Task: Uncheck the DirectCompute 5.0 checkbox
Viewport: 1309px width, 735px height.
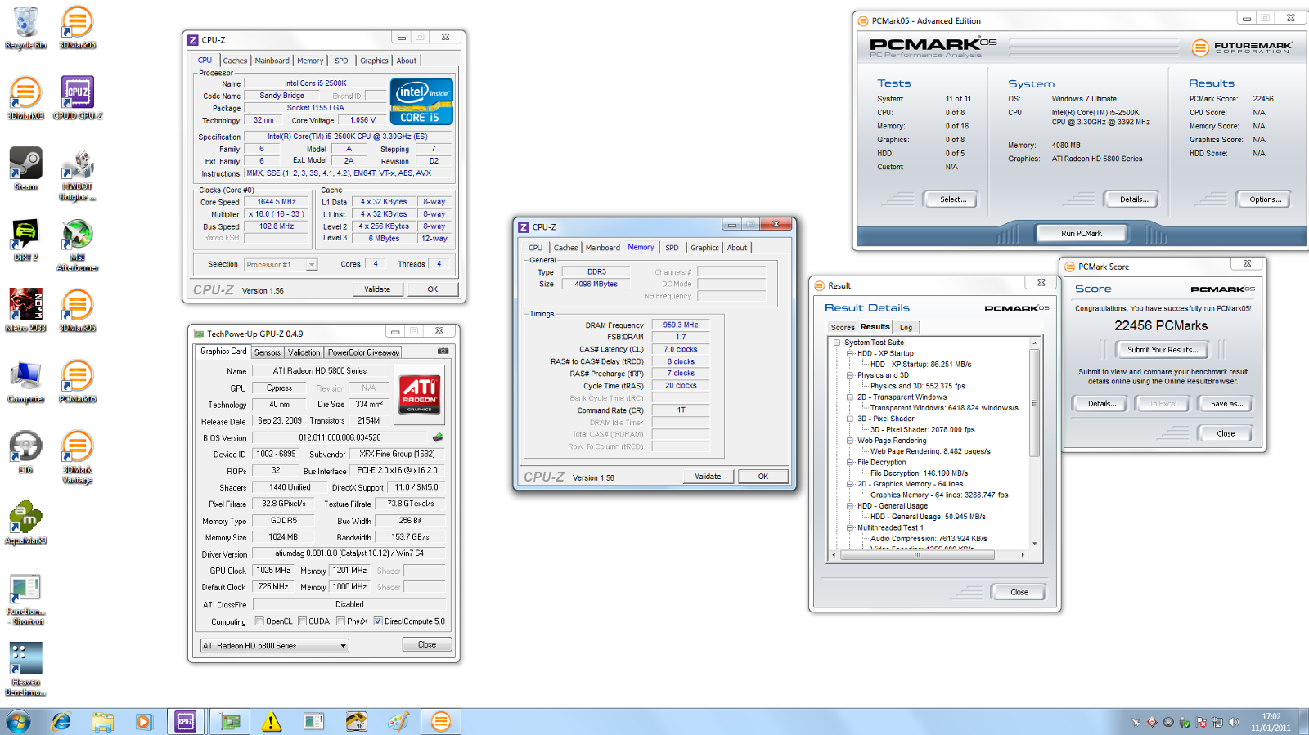Action: tap(378, 621)
